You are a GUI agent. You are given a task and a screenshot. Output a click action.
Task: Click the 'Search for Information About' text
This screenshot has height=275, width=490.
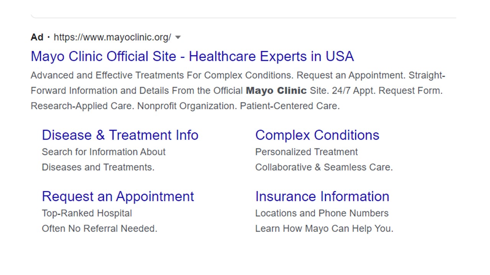tap(104, 152)
